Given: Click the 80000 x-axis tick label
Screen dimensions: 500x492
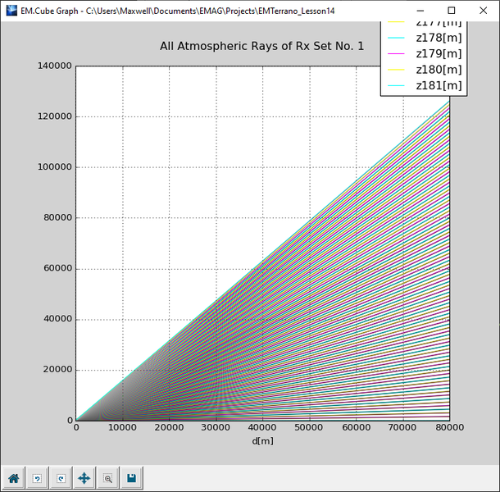Looking at the screenshot, I should click(x=448, y=428).
